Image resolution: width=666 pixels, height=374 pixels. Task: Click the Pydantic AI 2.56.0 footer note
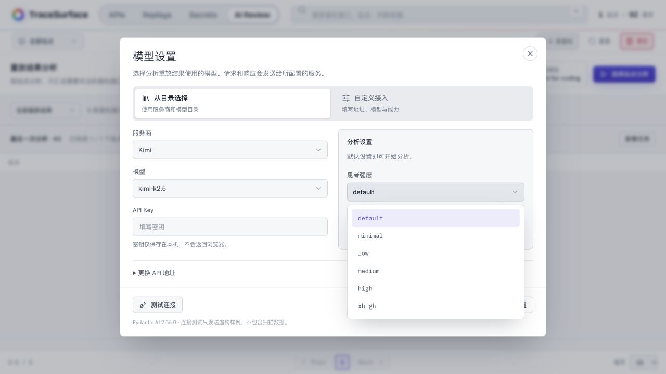[x=211, y=323]
